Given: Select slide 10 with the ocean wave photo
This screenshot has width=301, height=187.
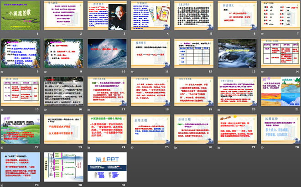Looking at the screenshot, I should 107,53.
